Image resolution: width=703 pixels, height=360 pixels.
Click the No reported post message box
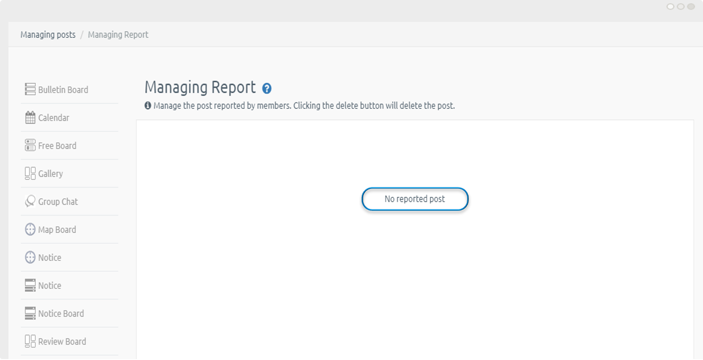(415, 199)
